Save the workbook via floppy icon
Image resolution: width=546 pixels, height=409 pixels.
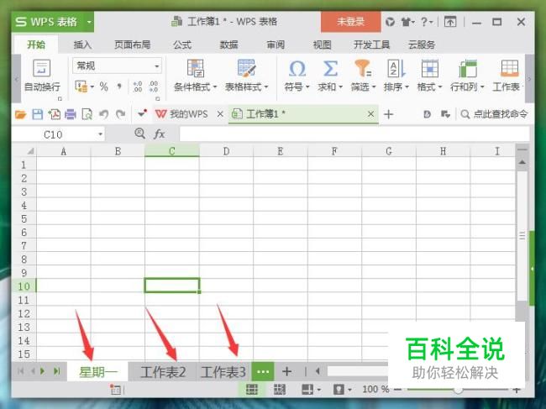[x=37, y=114]
